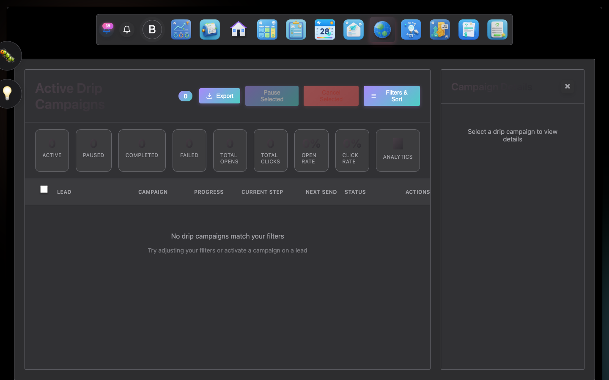Close the Campaign Details panel
609x380 pixels.
pyautogui.click(x=568, y=87)
